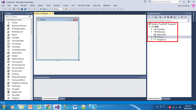Toggle auto-hide pin on Command Window
The width and height of the screenshot is (196, 110).
click(142, 77)
